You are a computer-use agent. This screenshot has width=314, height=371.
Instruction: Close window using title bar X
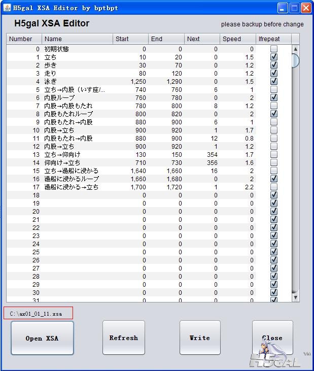coord(306,8)
